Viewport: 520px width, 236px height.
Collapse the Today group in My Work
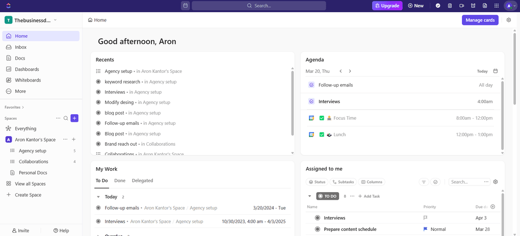[98, 197]
